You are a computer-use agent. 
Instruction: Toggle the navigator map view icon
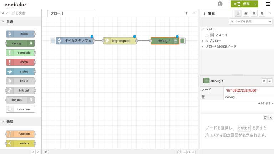(x=179, y=152)
